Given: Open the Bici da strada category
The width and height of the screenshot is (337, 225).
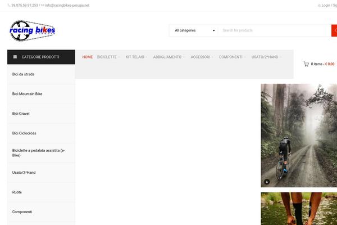Looking at the screenshot, I should pos(41,74).
